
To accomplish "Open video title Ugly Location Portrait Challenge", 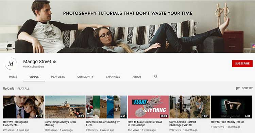I will click(x=183, y=123).
